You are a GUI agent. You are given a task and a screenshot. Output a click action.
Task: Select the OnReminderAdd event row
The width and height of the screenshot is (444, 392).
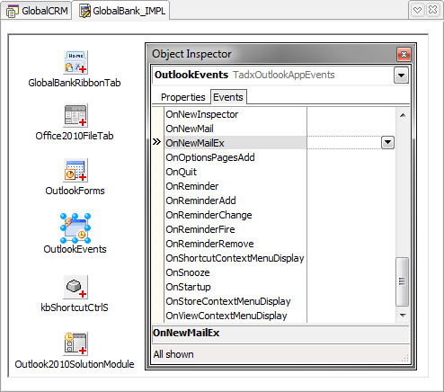235,200
